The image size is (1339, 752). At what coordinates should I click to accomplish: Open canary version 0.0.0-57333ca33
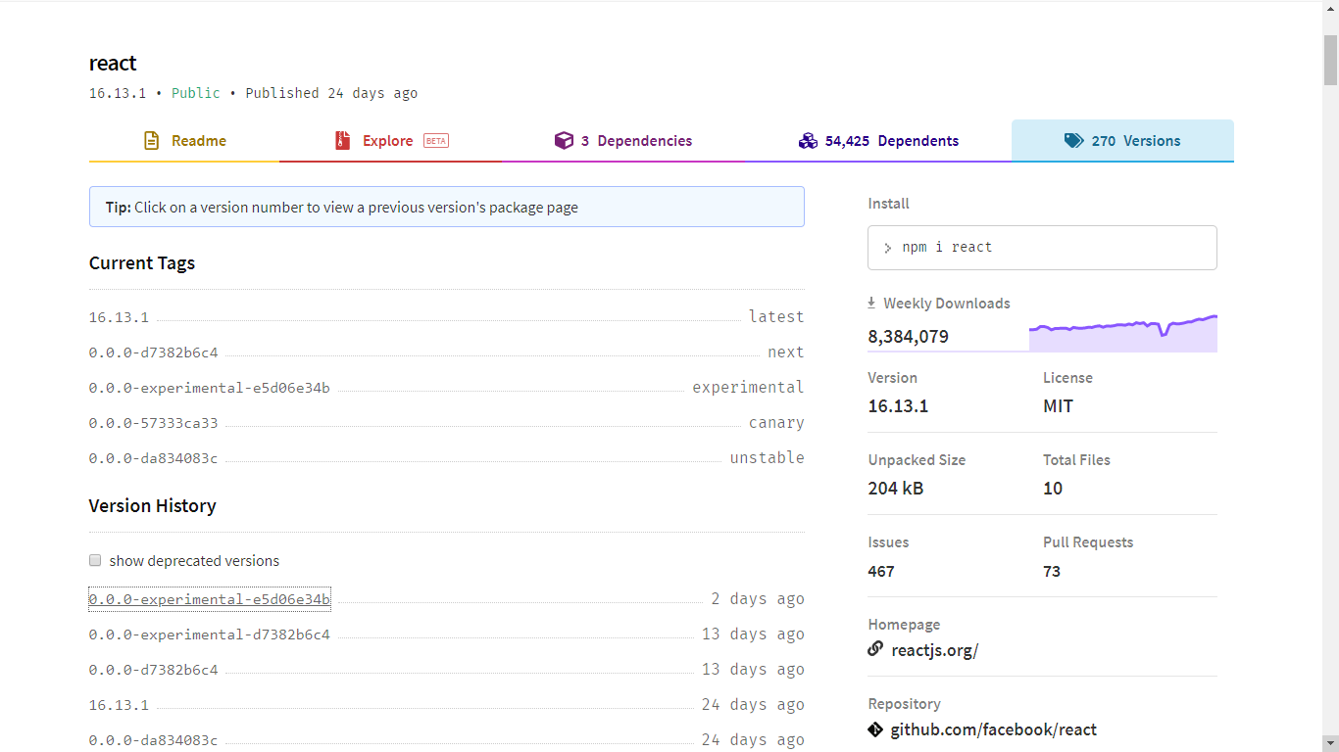coord(153,423)
